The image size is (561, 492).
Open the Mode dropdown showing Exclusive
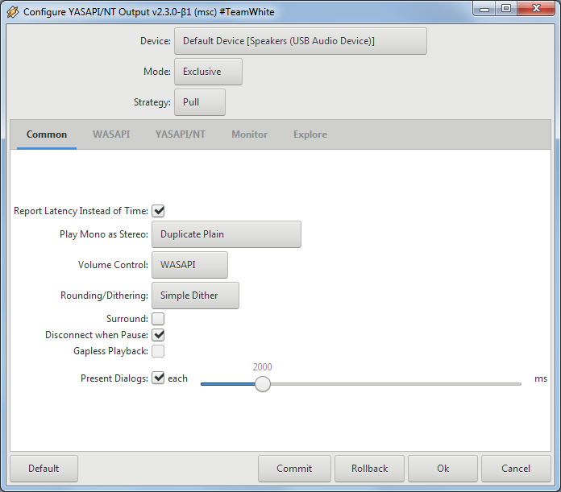point(208,72)
